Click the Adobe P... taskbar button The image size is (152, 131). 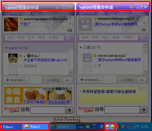(63, 127)
